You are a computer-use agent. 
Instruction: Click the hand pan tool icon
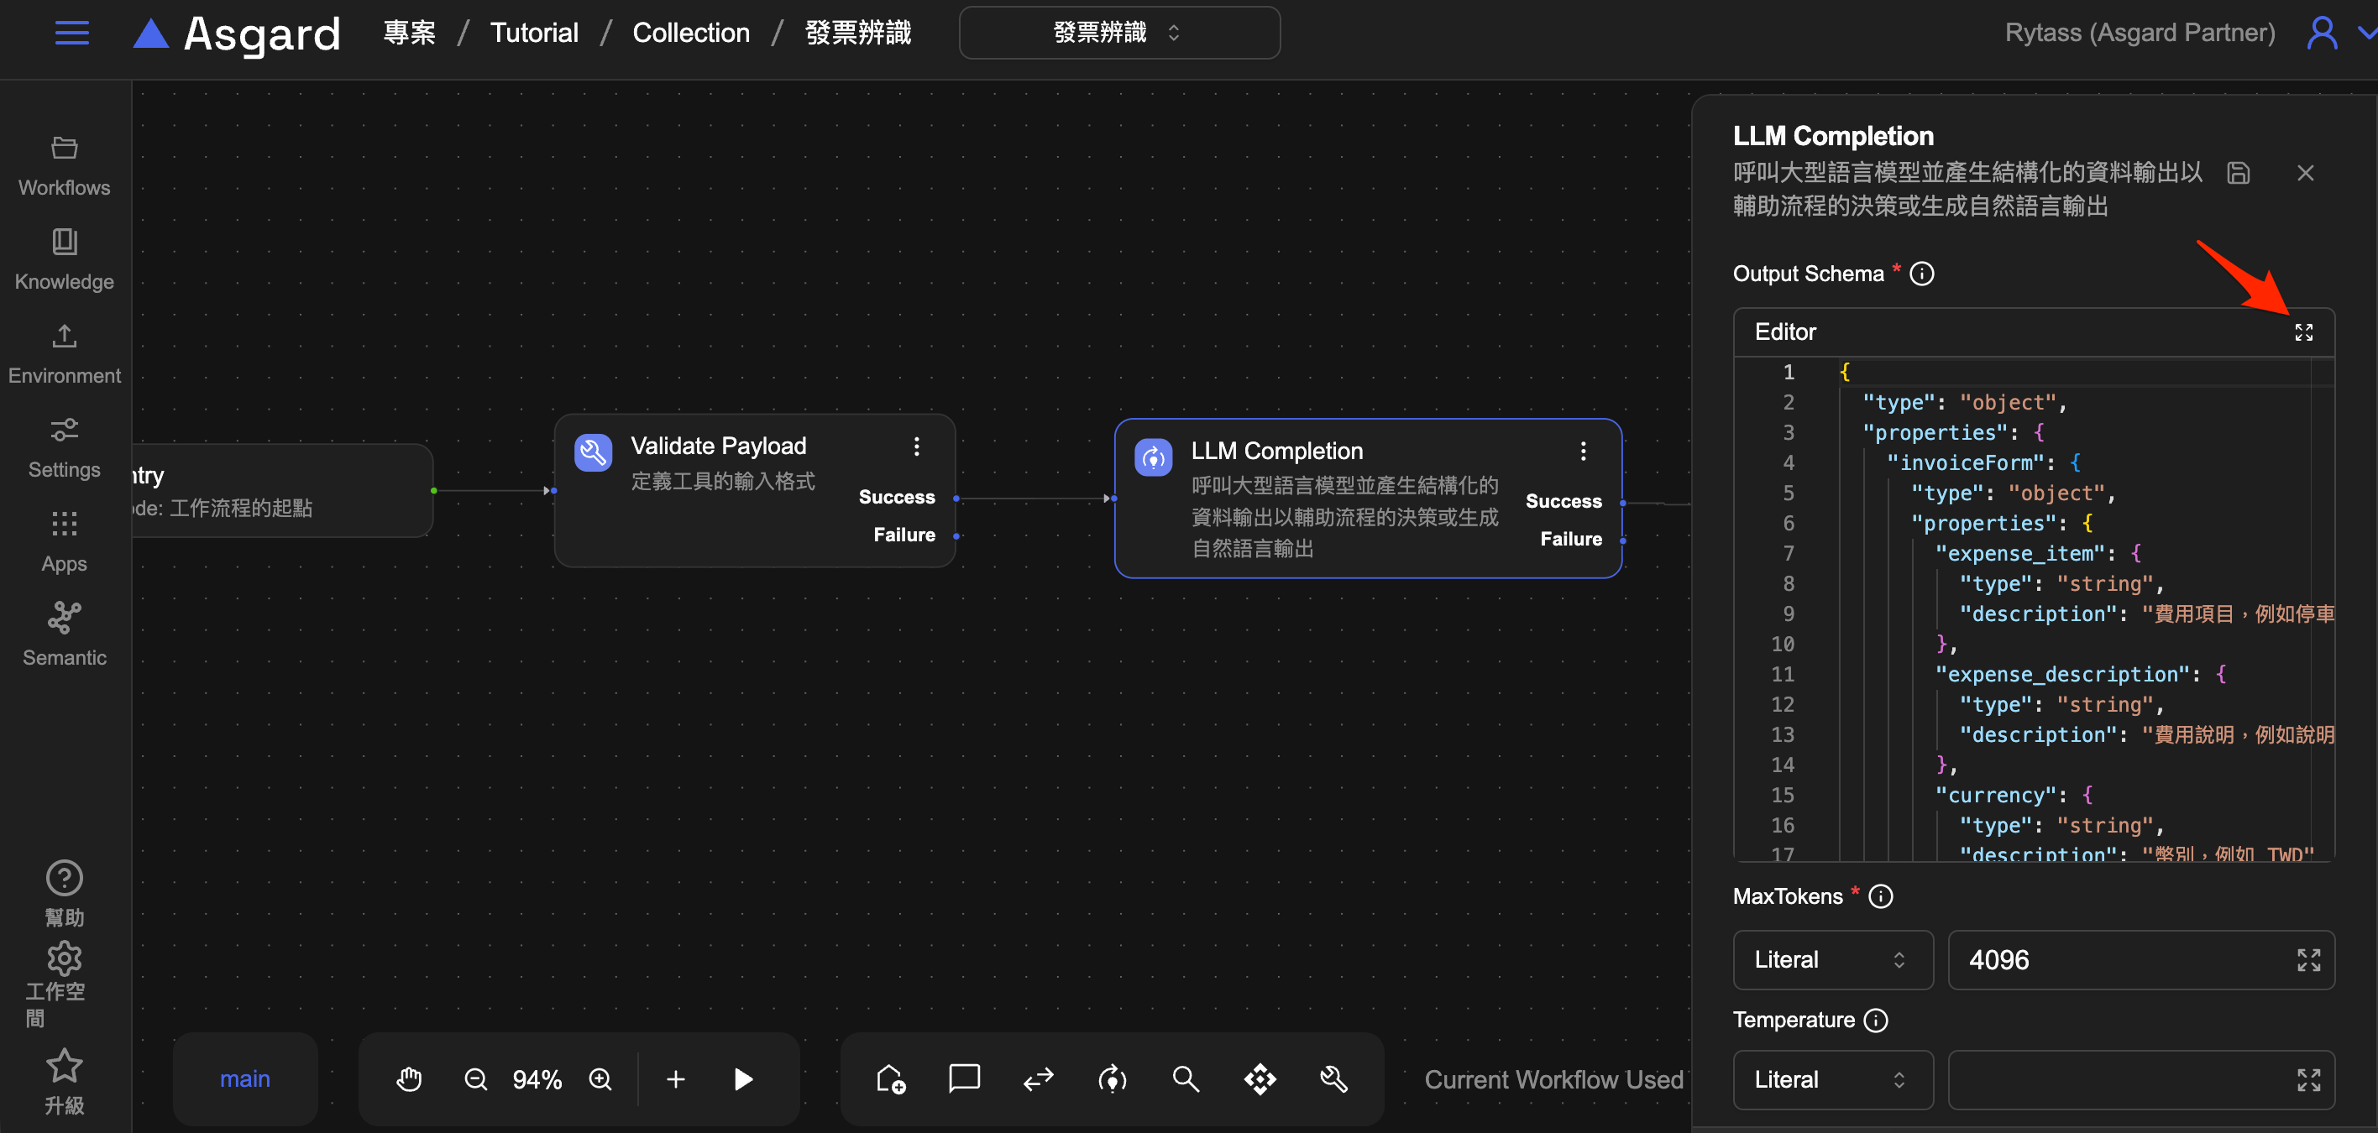(x=409, y=1078)
